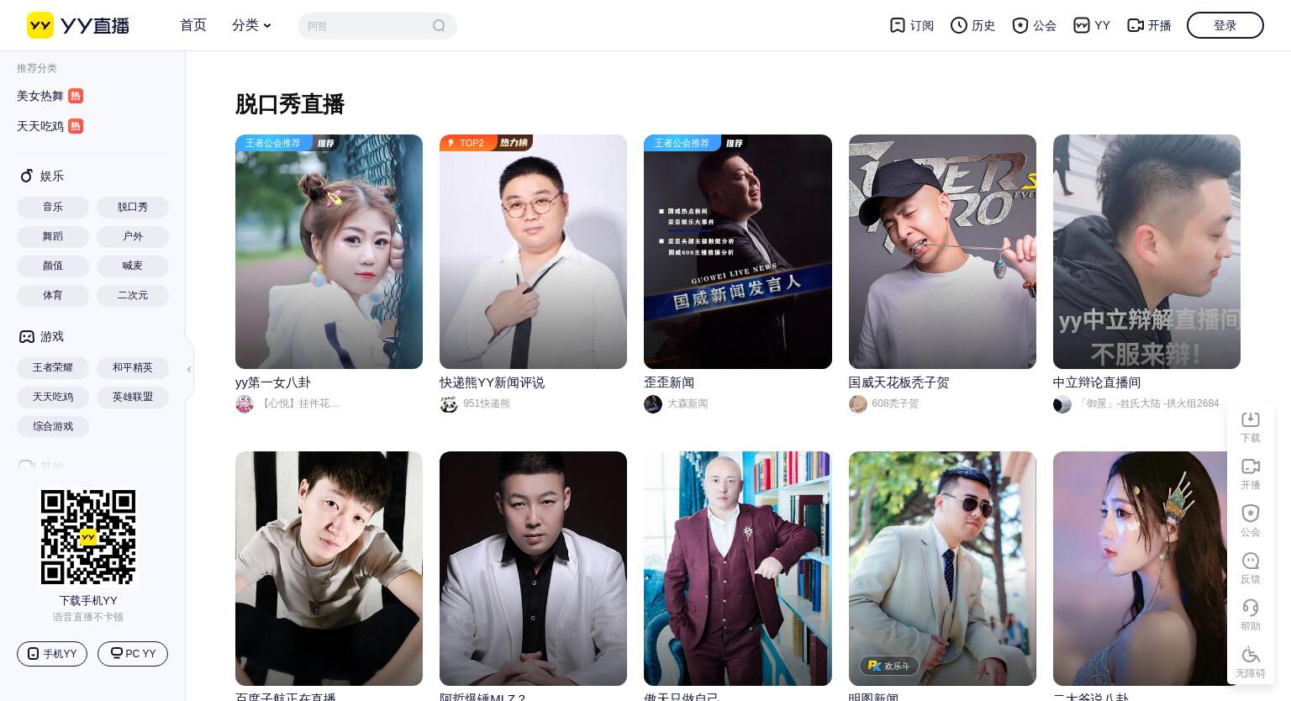Select the 脱口秀 category tag
The image size is (1291, 701).
click(133, 207)
